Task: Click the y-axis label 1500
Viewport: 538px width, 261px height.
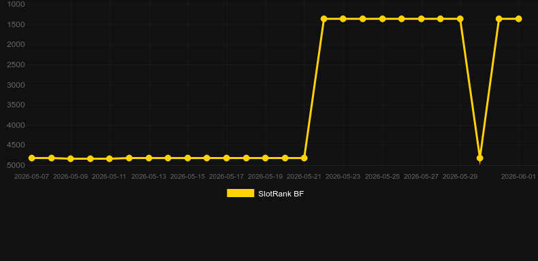Action: [16, 24]
